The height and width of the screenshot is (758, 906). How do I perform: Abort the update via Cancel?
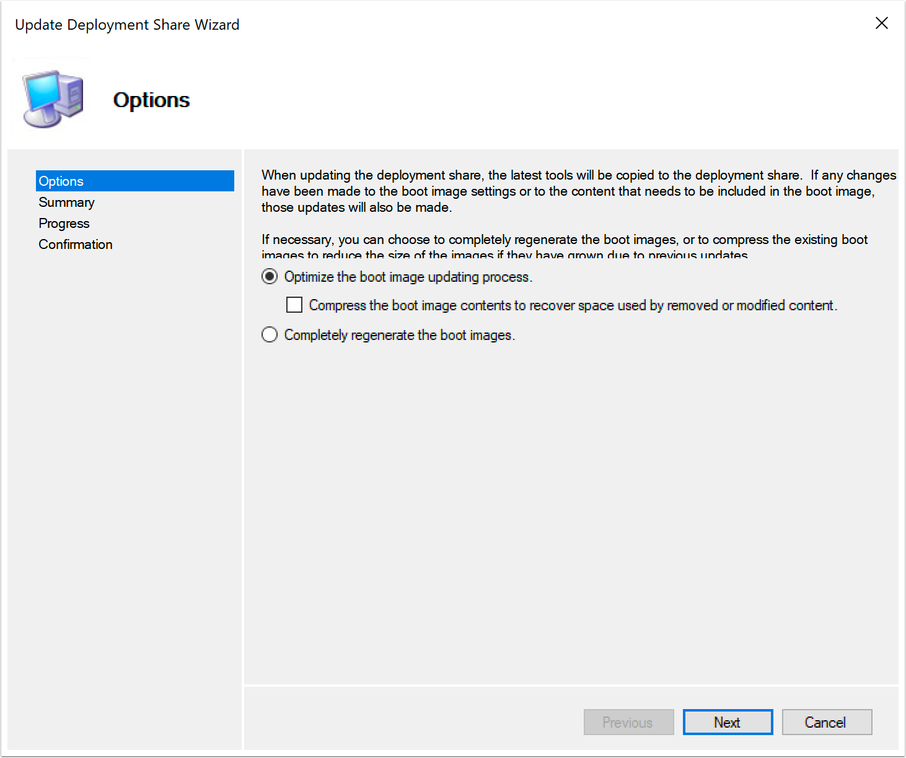click(827, 722)
